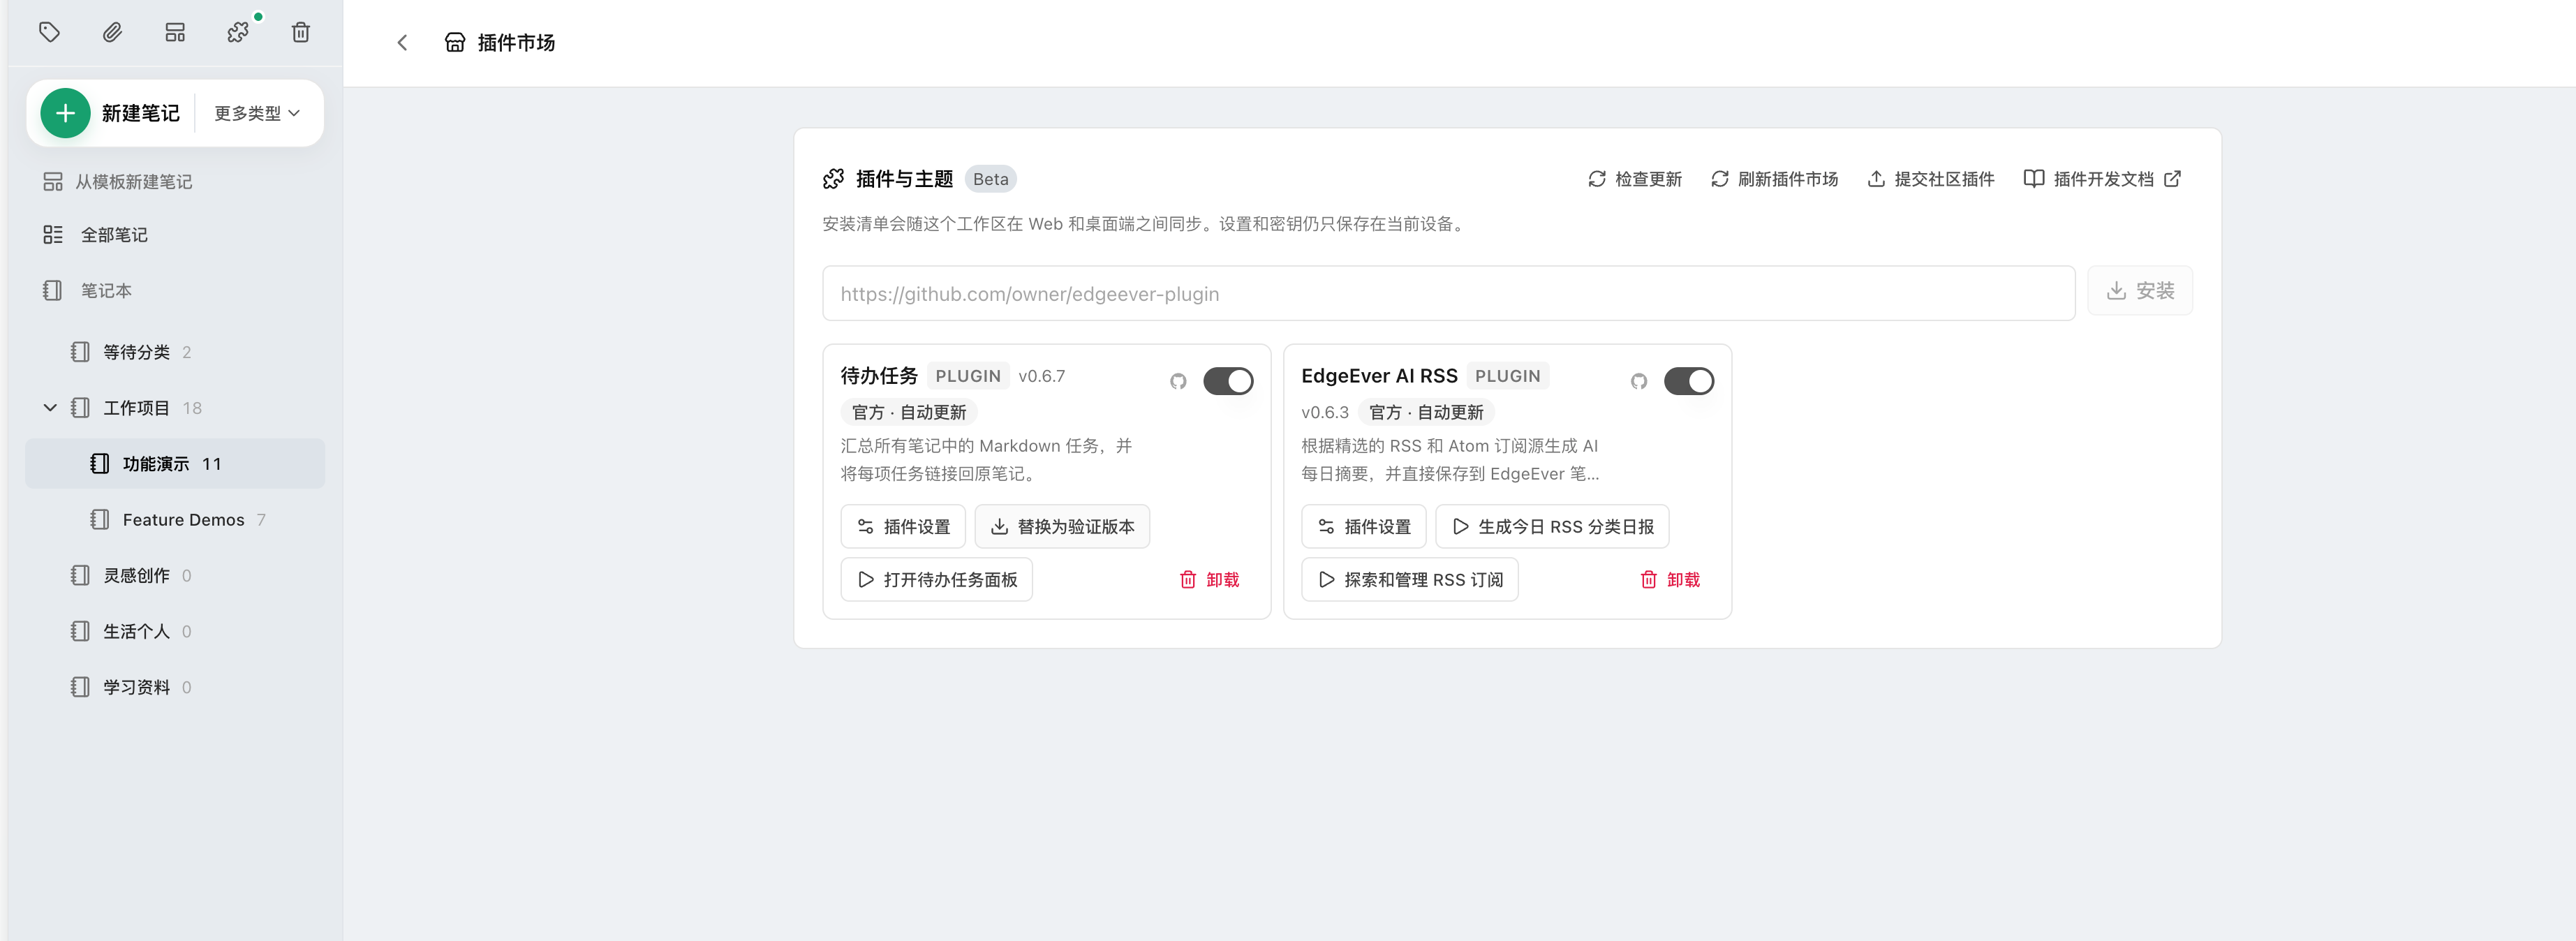Image resolution: width=2576 pixels, height=941 pixels.
Task: Open GitHub link icon for 待办任务 plugin
Action: point(1178,381)
